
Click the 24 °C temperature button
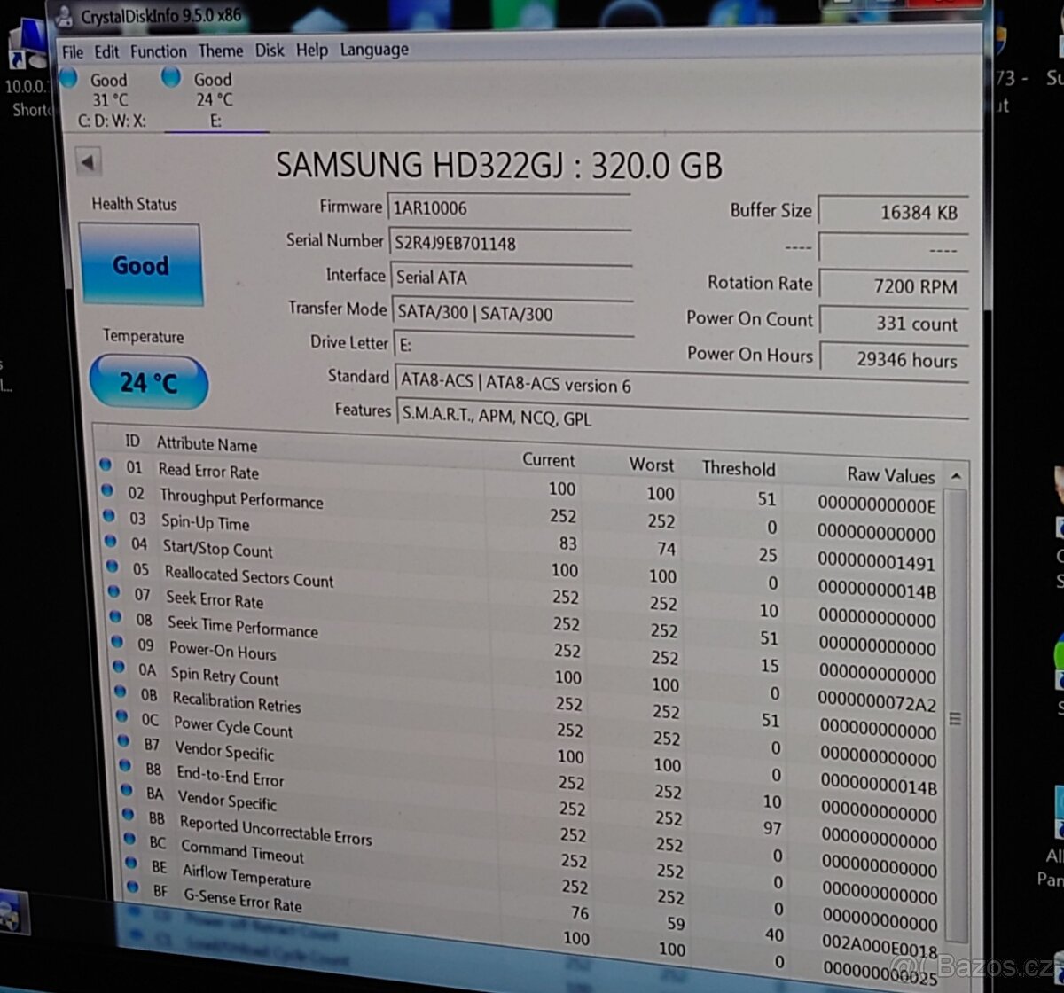149,382
